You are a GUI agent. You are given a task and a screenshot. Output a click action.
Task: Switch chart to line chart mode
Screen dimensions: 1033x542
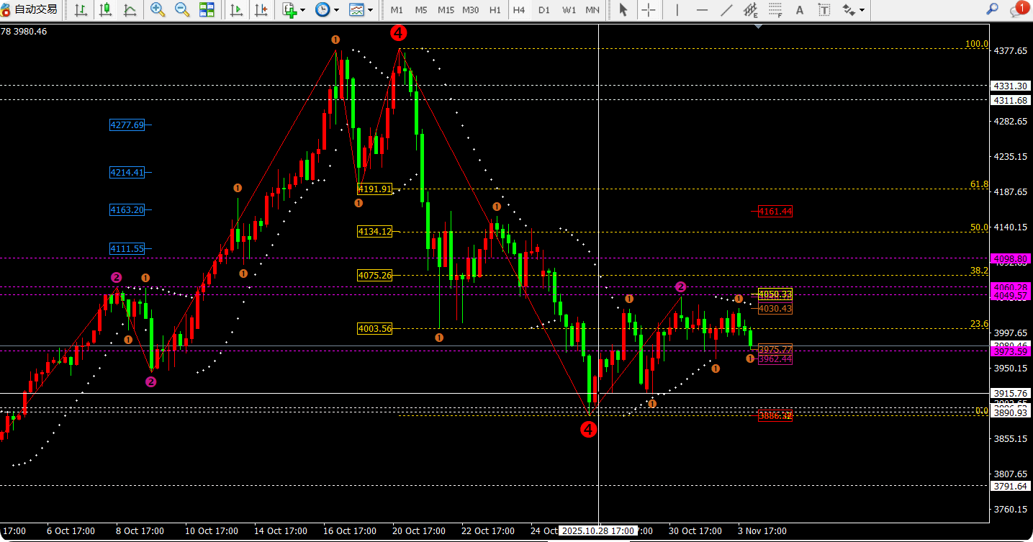click(x=130, y=9)
